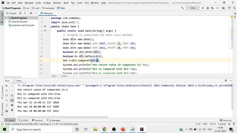Viewport: 237px width, 133px height.
Task: Open the Terminal tool window
Action: (37, 120)
